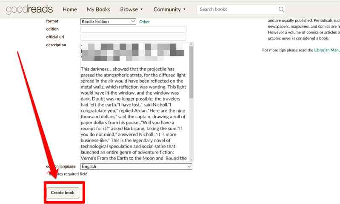Click 'For more tips please read the' text
Viewport: 340px width, 204px height.
[x=288, y=50]
